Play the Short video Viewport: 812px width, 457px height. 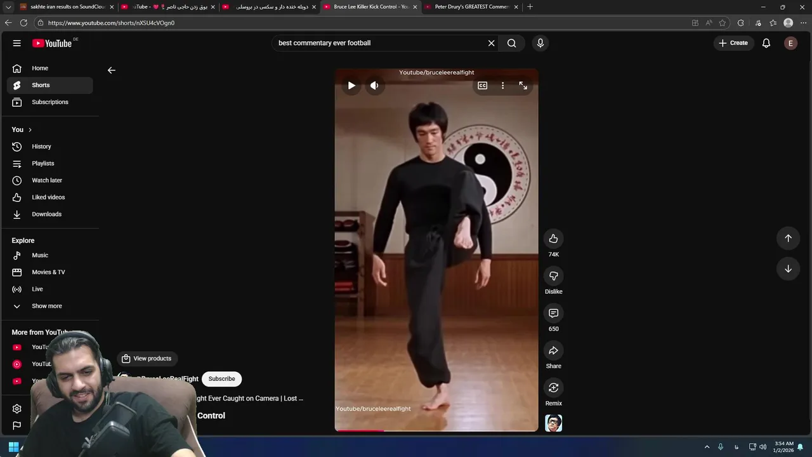pyautogui.click(x=351, y=86)
